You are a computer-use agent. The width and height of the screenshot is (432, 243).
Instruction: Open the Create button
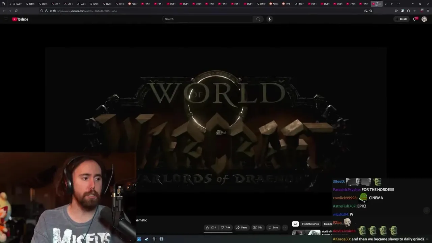(401, 19)
